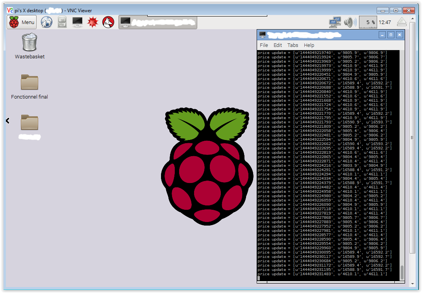Image resolution: width=422 pixels, height=293 pixels.
Task: Open the terminal Edit menu
Action: coord(278,45)
